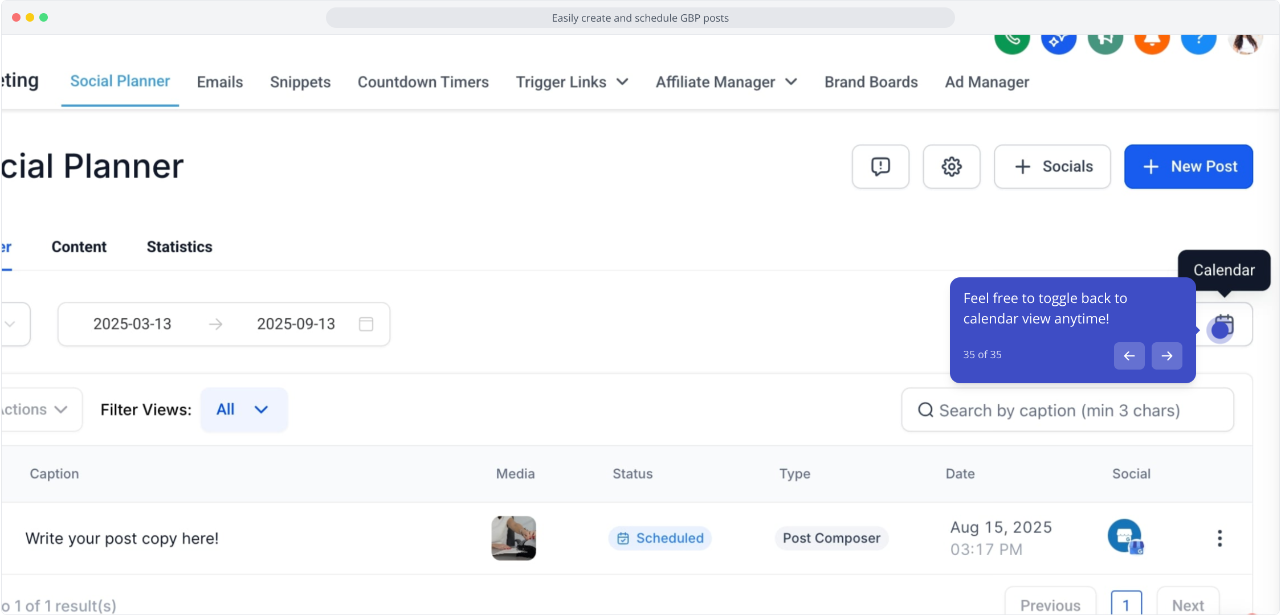Open the Ad Manager tab

point(987,82)
